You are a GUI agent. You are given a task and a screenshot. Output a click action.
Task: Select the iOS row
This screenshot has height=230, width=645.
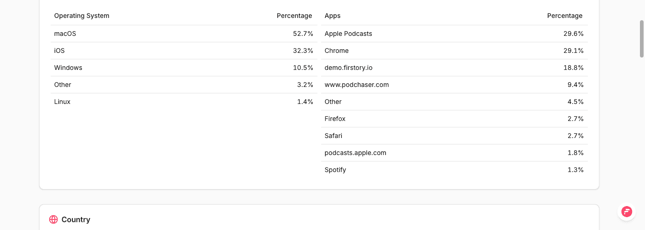(x=184, y=51)
